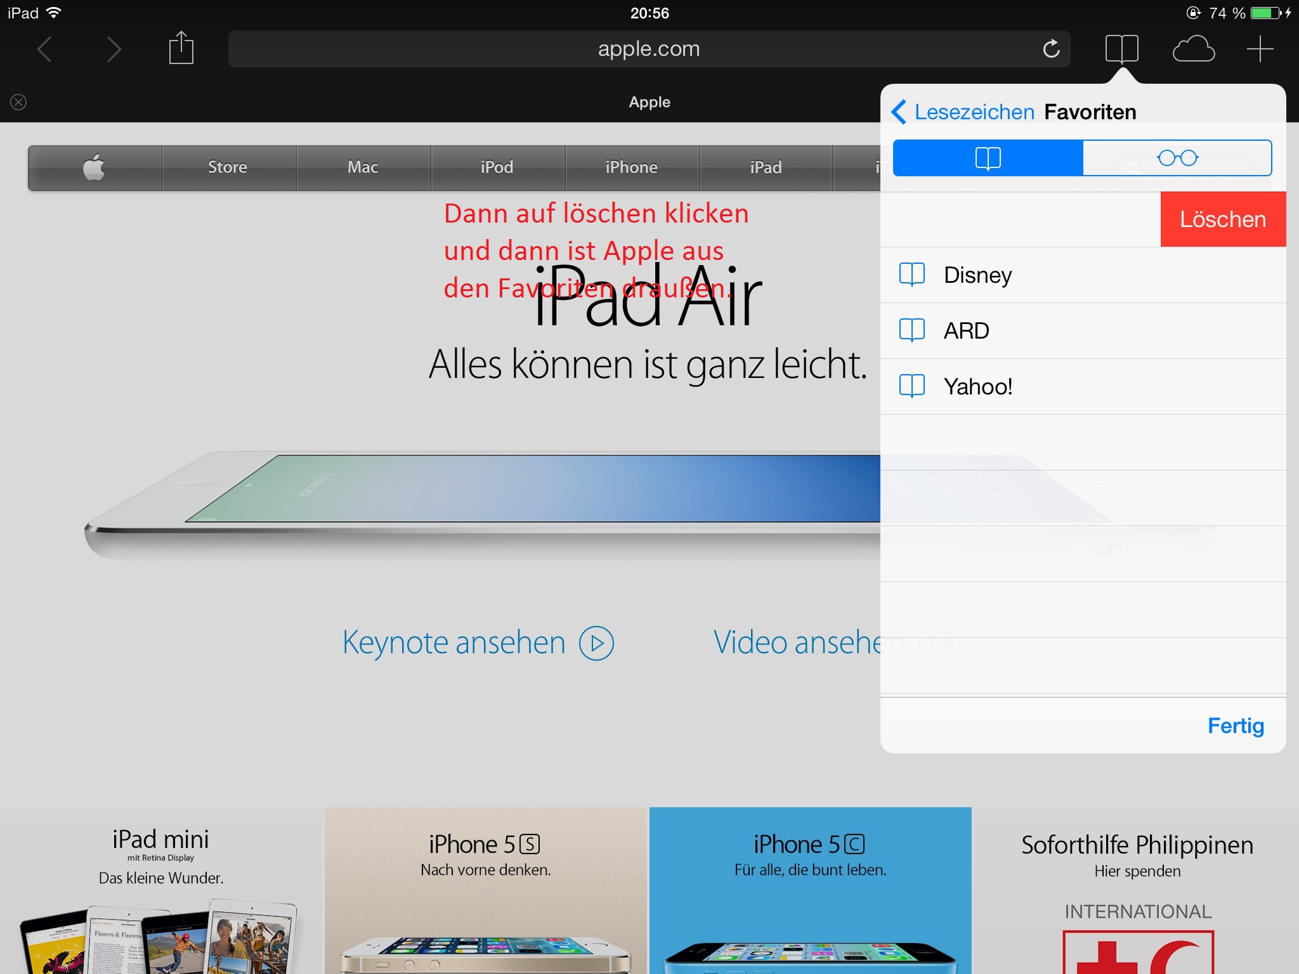Open the Store navigation tab

click(x=228, y=167)
